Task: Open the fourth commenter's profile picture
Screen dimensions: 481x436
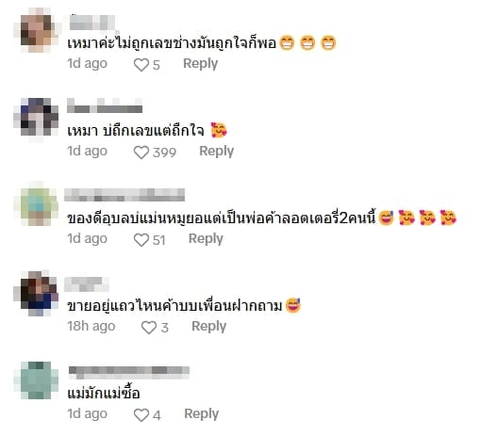Action: click(x=36, y=293)
